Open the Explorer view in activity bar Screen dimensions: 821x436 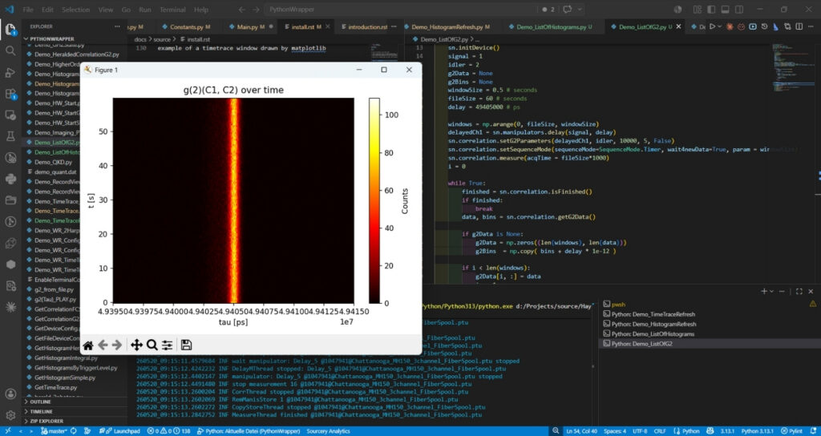(10, 30)
